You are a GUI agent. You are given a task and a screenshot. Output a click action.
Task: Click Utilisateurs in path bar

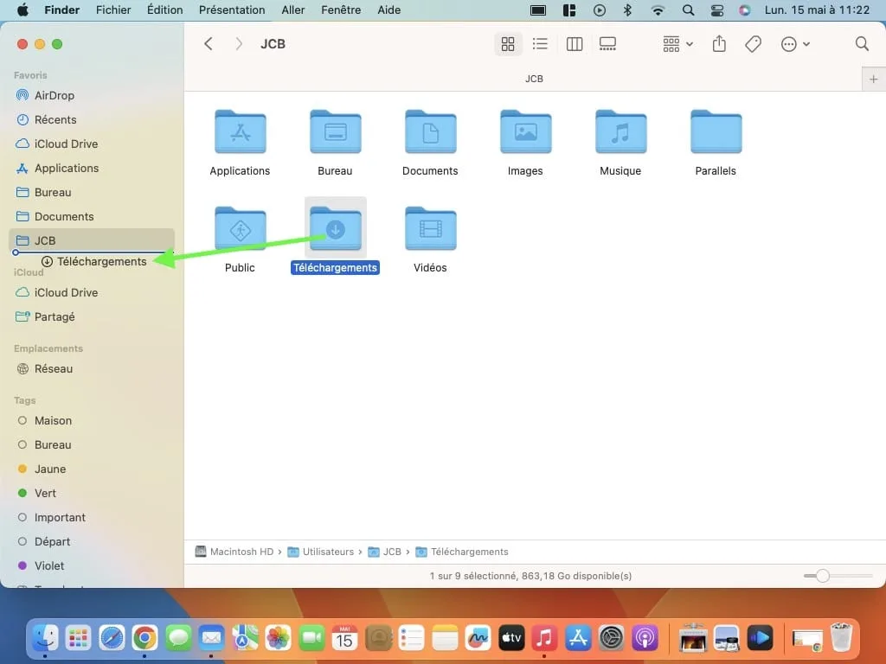click(x=321, y=552)
